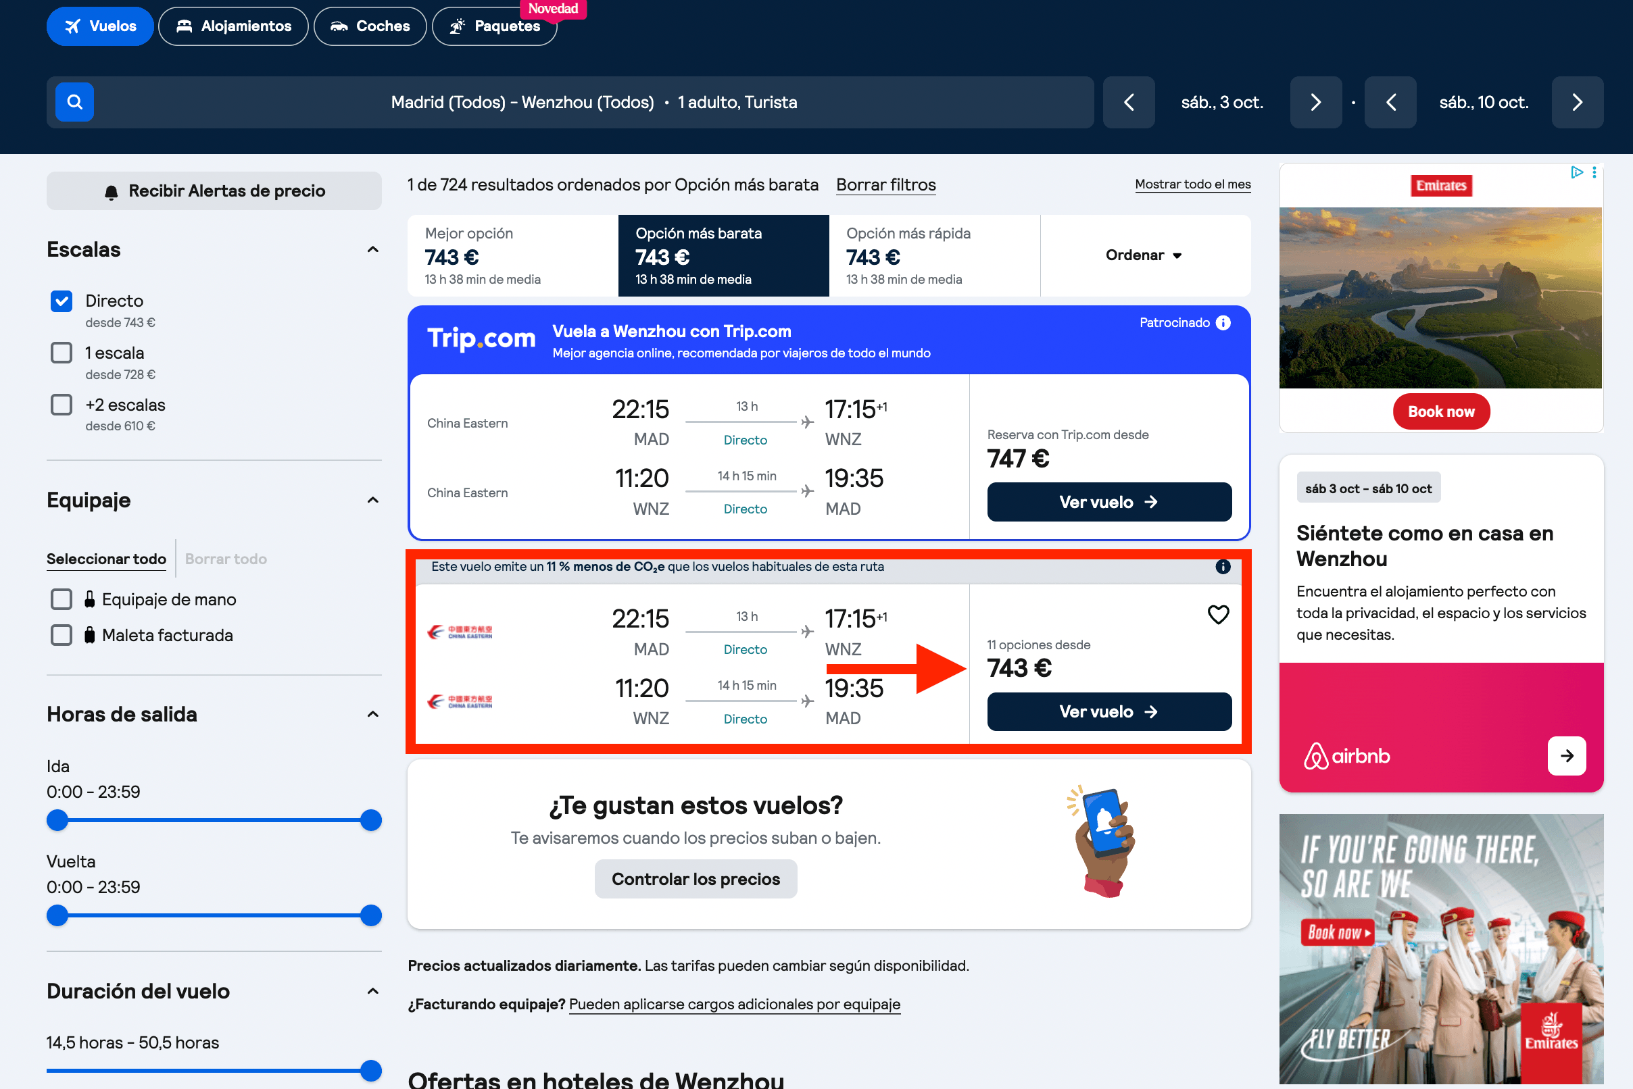Toggle the Directo stops filter

62,301
